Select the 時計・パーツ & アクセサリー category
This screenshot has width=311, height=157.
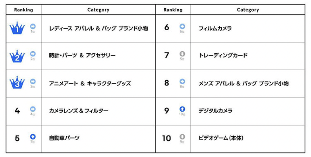point(82,55)
